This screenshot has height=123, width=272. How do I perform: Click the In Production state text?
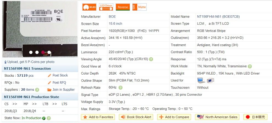click(31, 118)
